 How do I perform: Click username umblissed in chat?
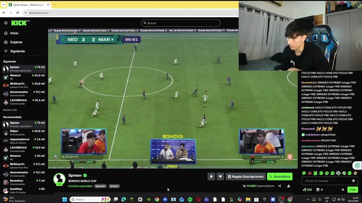308,108
